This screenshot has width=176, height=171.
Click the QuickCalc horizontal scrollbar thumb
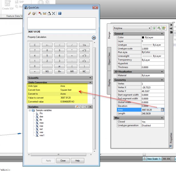(x=59, y=154)
